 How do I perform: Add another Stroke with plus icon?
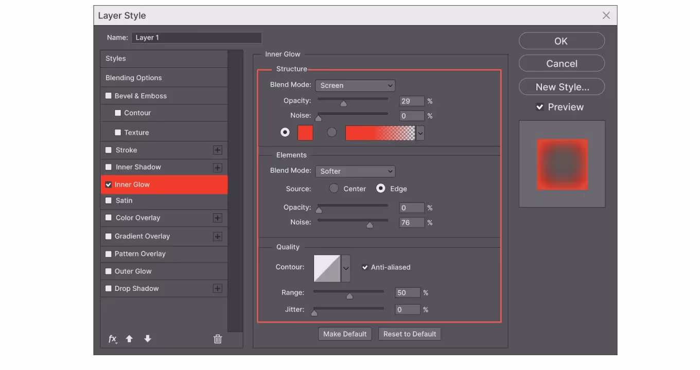click(218, 150)
